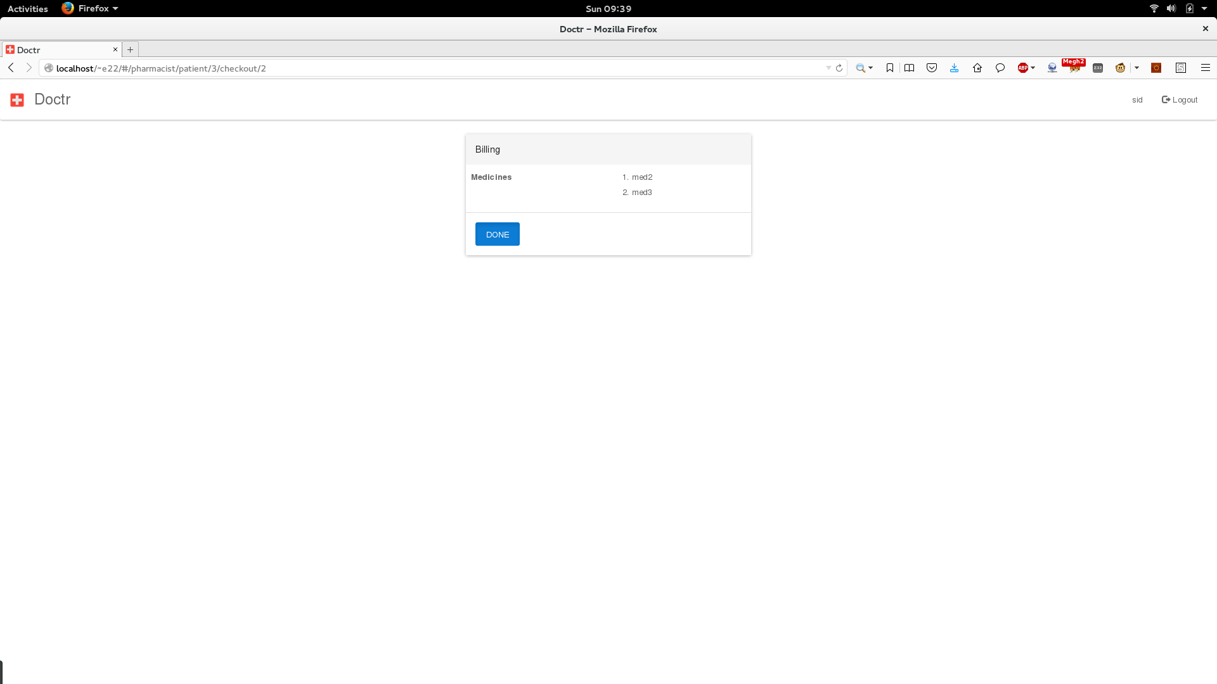Open the Pocket icon in toolbar
The image size is (1217, 684).
931,68
